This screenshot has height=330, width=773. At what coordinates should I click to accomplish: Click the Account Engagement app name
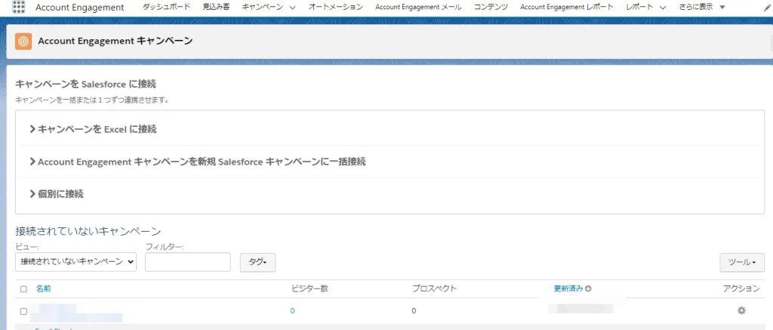click(x=80, y=8)
